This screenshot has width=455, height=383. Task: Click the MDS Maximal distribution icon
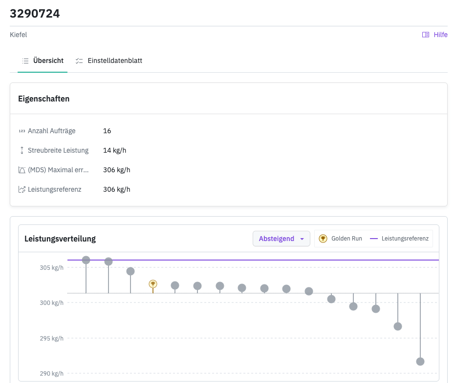pos(22,170)
